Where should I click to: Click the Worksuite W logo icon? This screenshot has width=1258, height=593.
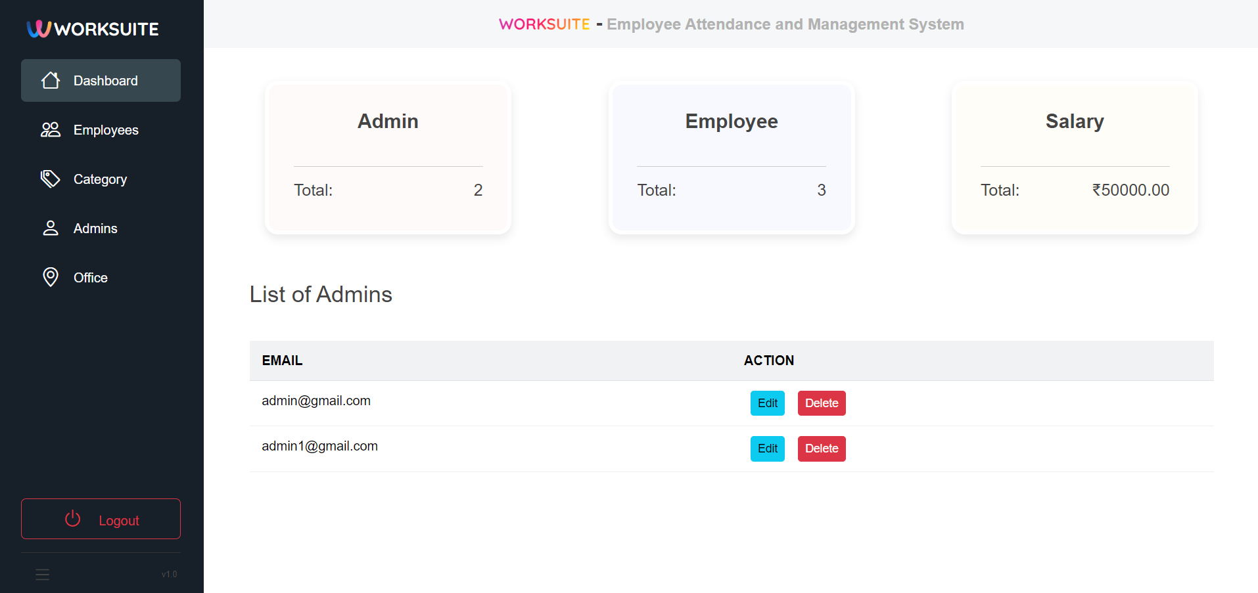(39, 29)
